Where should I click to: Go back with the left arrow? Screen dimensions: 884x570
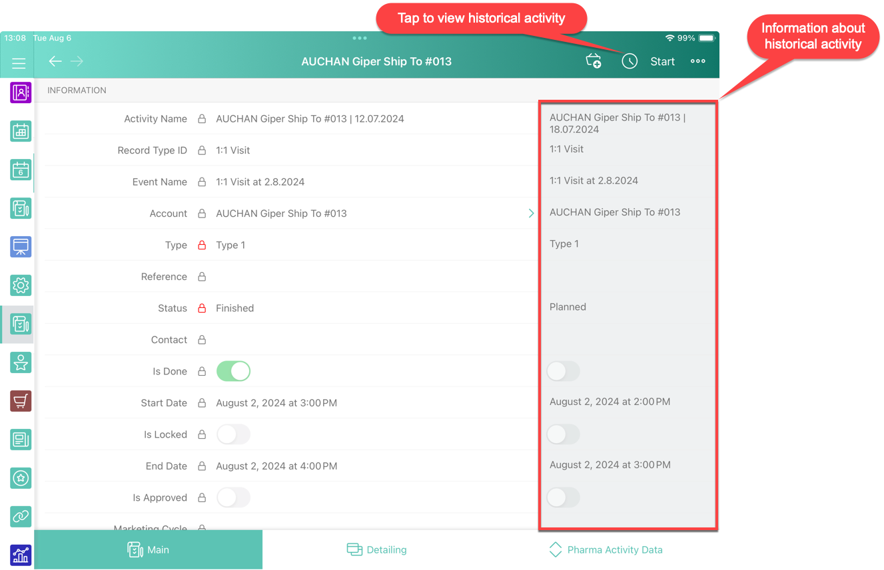pyautogui.click(x=55, y=61)
